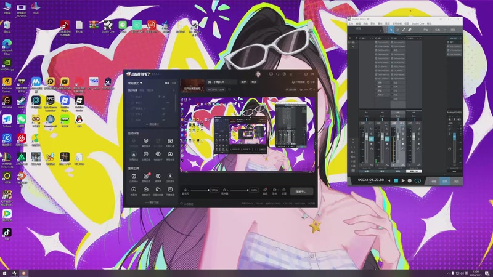
Task: Click the Main output blue fader
Action: pyautogui.click(x=454, y=136)
